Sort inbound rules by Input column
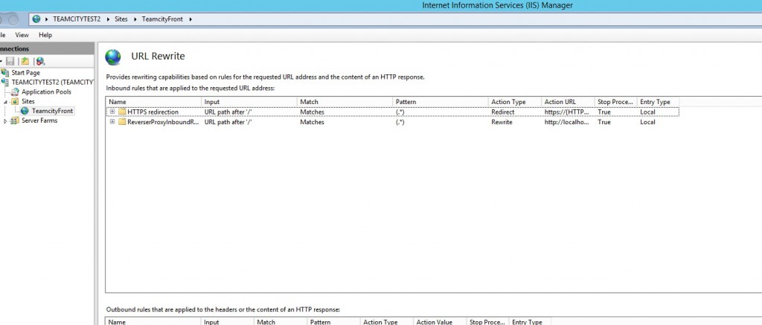 coord(249,102)
